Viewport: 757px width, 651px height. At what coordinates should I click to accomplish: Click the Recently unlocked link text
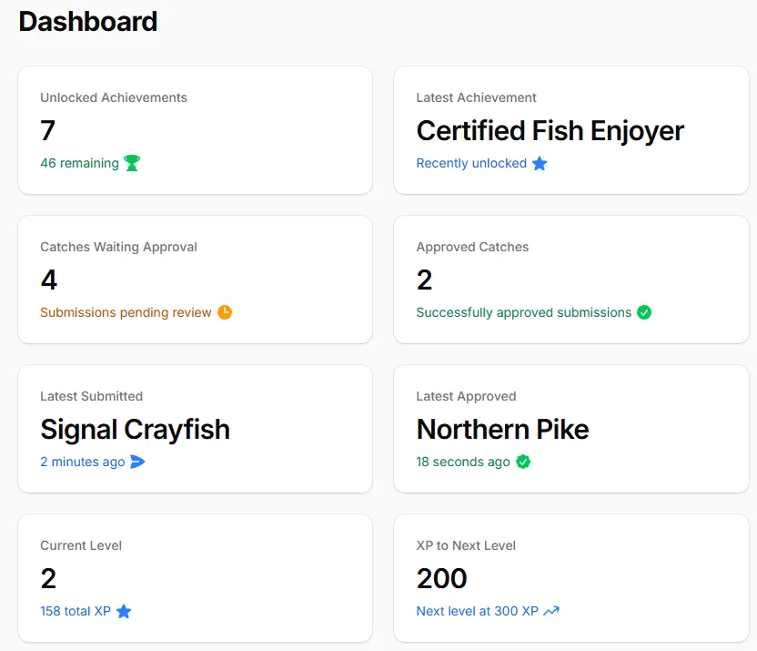click(471, 163)
